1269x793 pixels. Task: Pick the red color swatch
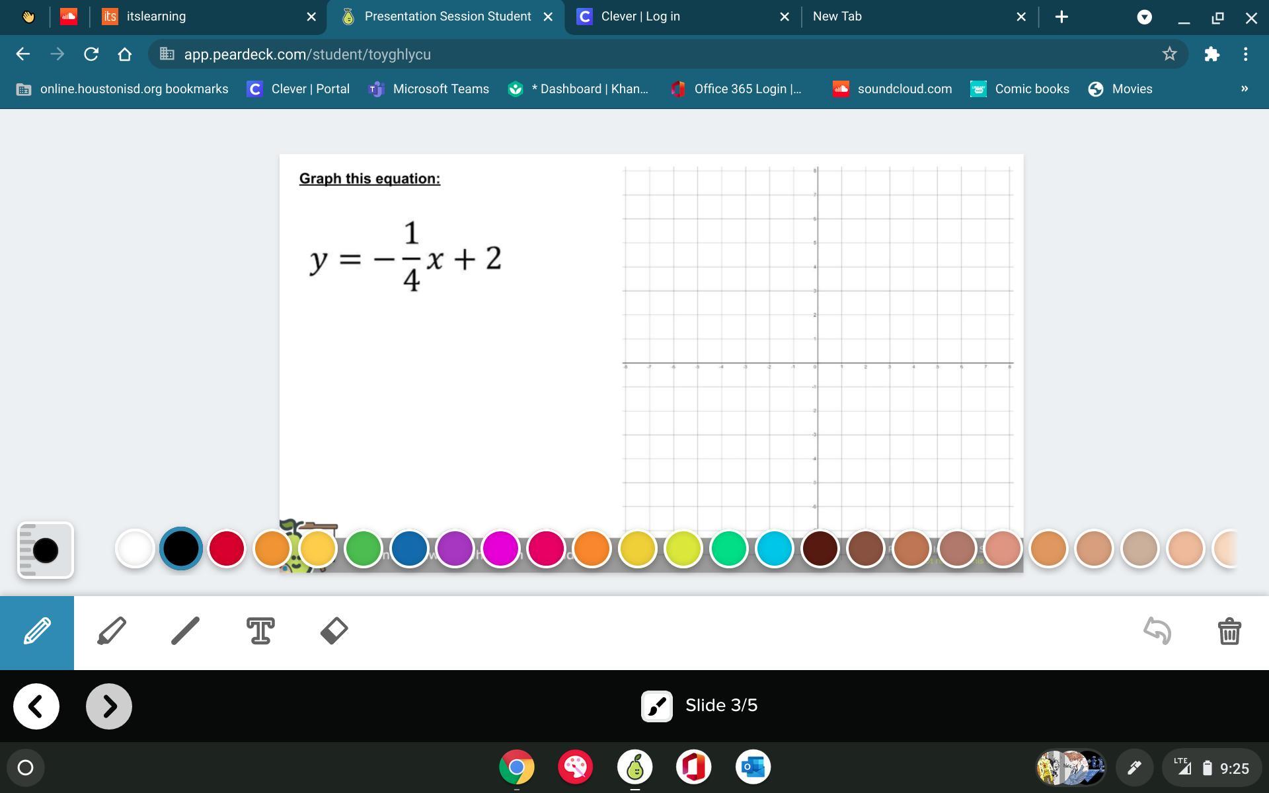click(x=227, y=548)
